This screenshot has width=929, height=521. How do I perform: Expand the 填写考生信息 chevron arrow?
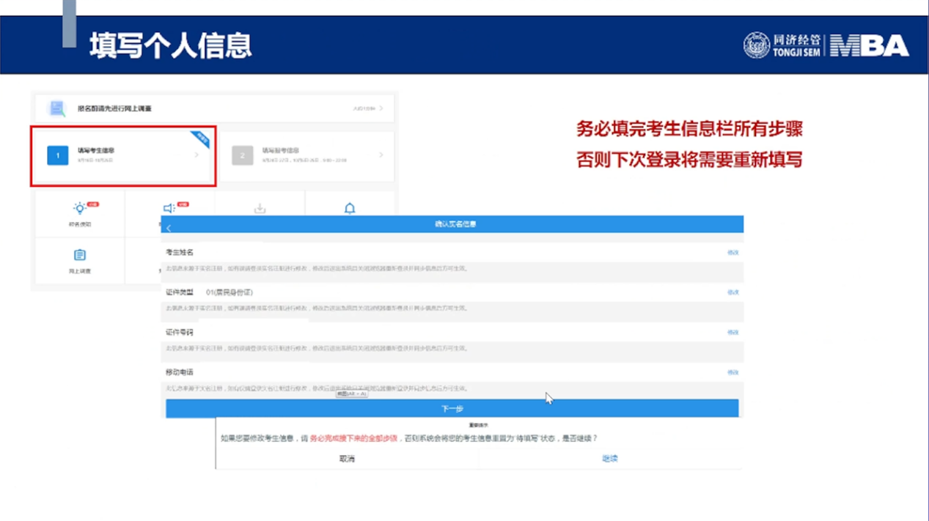197,155
